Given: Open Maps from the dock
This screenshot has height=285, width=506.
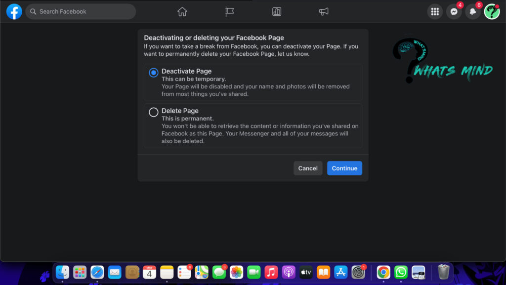Looking at the screenshot, I should pyautogui.click(x=202, y=273).
